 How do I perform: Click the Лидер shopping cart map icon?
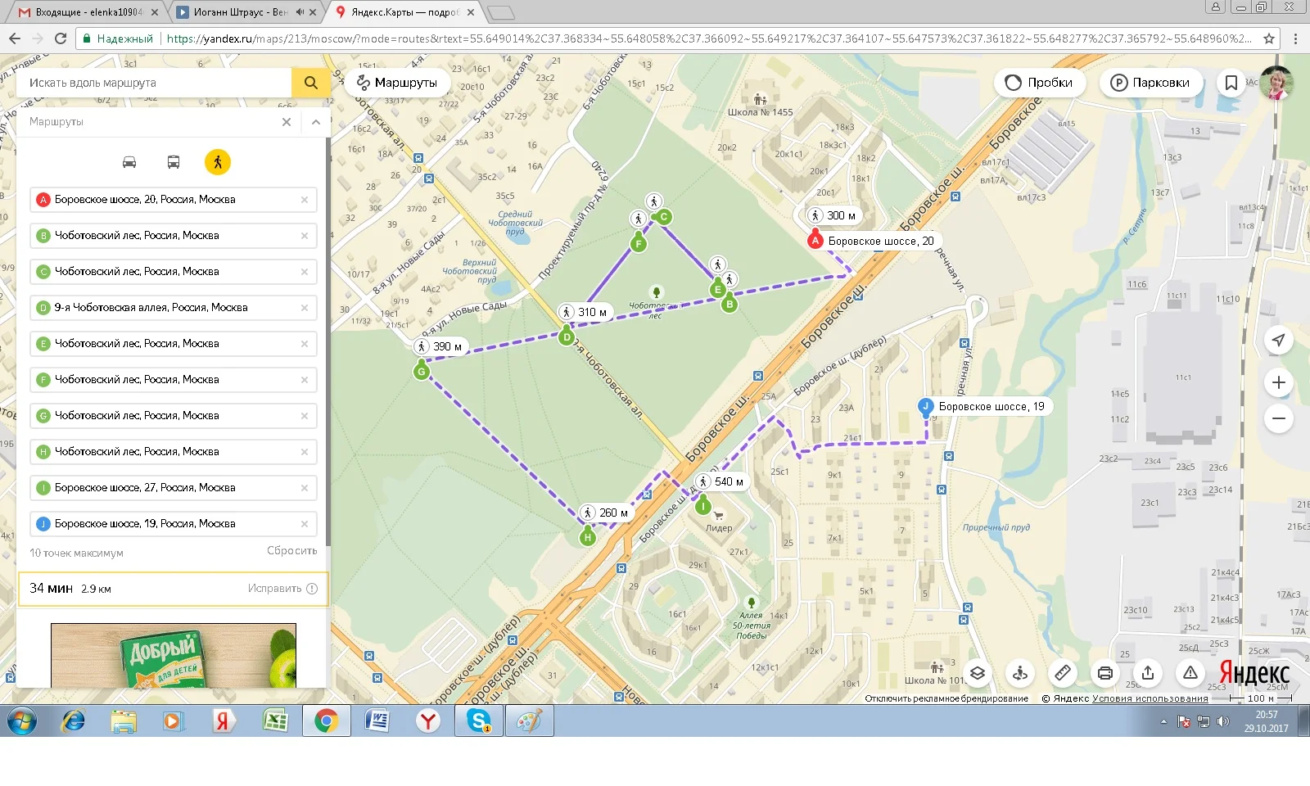tap(718, 515)
